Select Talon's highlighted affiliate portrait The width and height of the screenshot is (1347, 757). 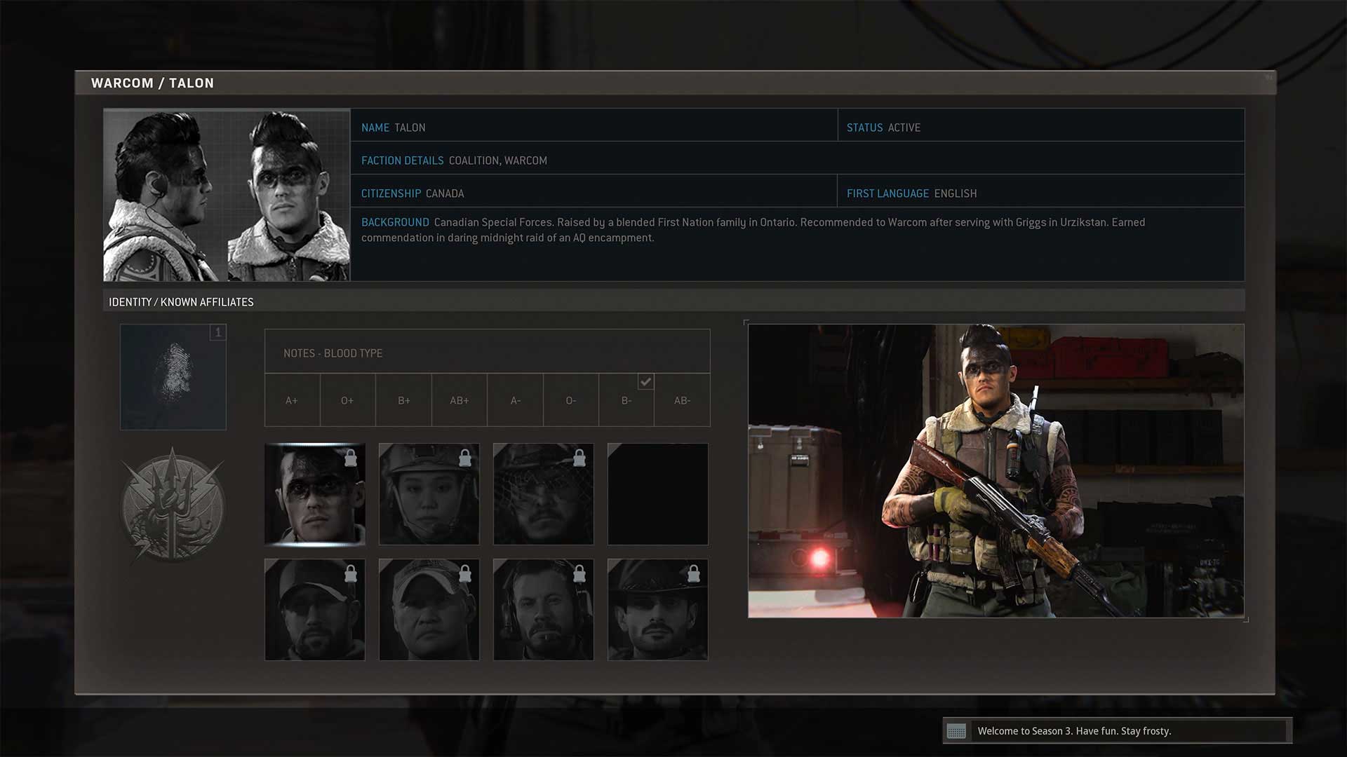tap(314, 494)
